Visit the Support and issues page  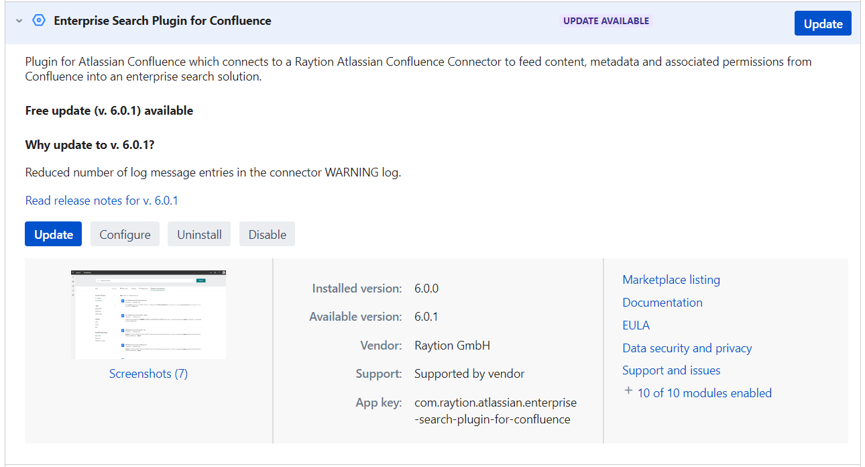671,370
